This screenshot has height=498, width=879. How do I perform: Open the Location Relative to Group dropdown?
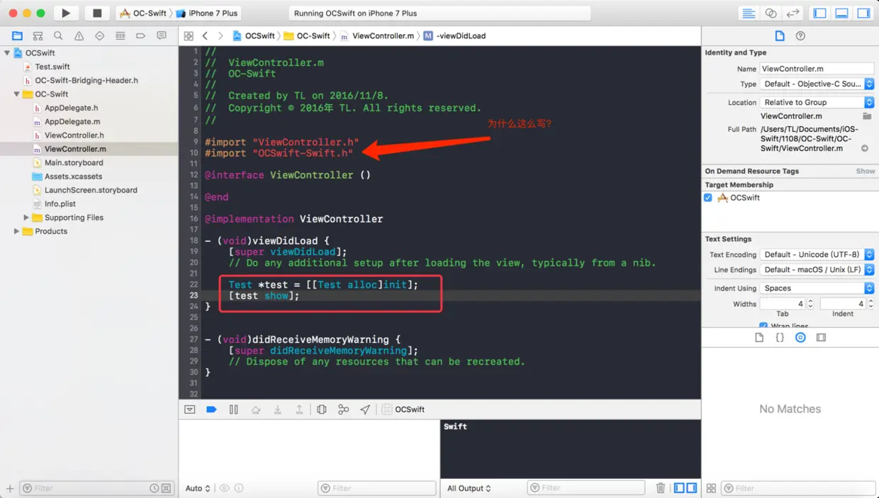click(817, 102)
